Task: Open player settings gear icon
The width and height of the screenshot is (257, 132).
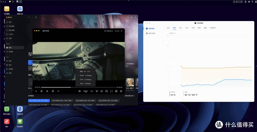Action: pyautogui.click(x=116, y=91)
